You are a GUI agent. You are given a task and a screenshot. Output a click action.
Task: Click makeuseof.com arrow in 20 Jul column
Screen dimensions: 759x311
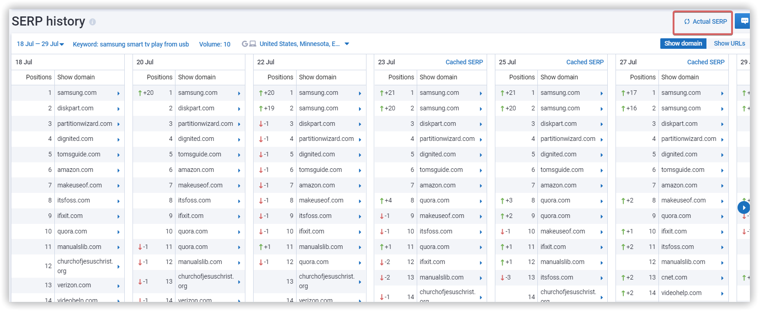coord(239,186)
